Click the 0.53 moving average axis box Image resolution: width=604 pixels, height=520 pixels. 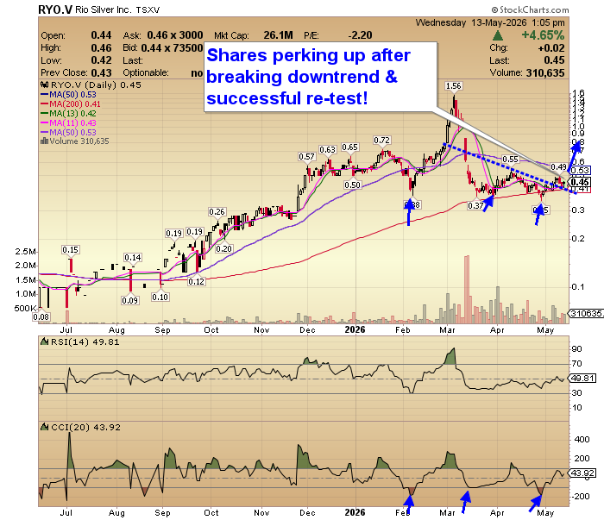pyautogui.click(x=581, y=171)
